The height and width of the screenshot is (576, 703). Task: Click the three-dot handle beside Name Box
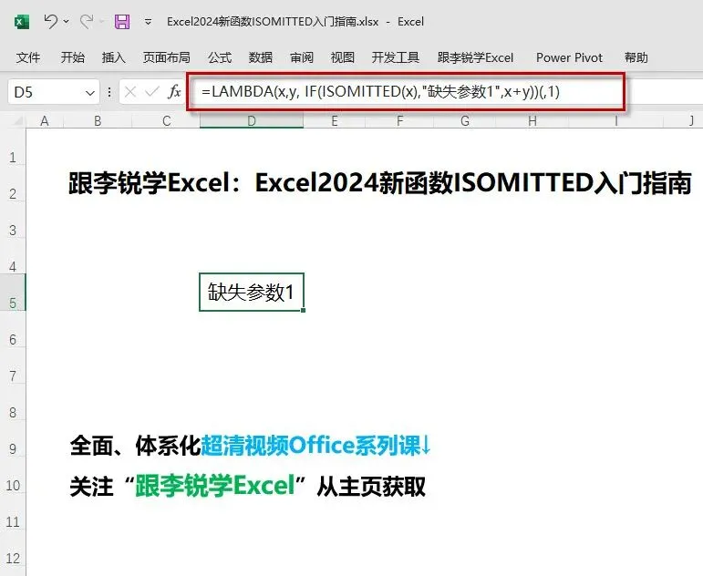tap(109, 92)
